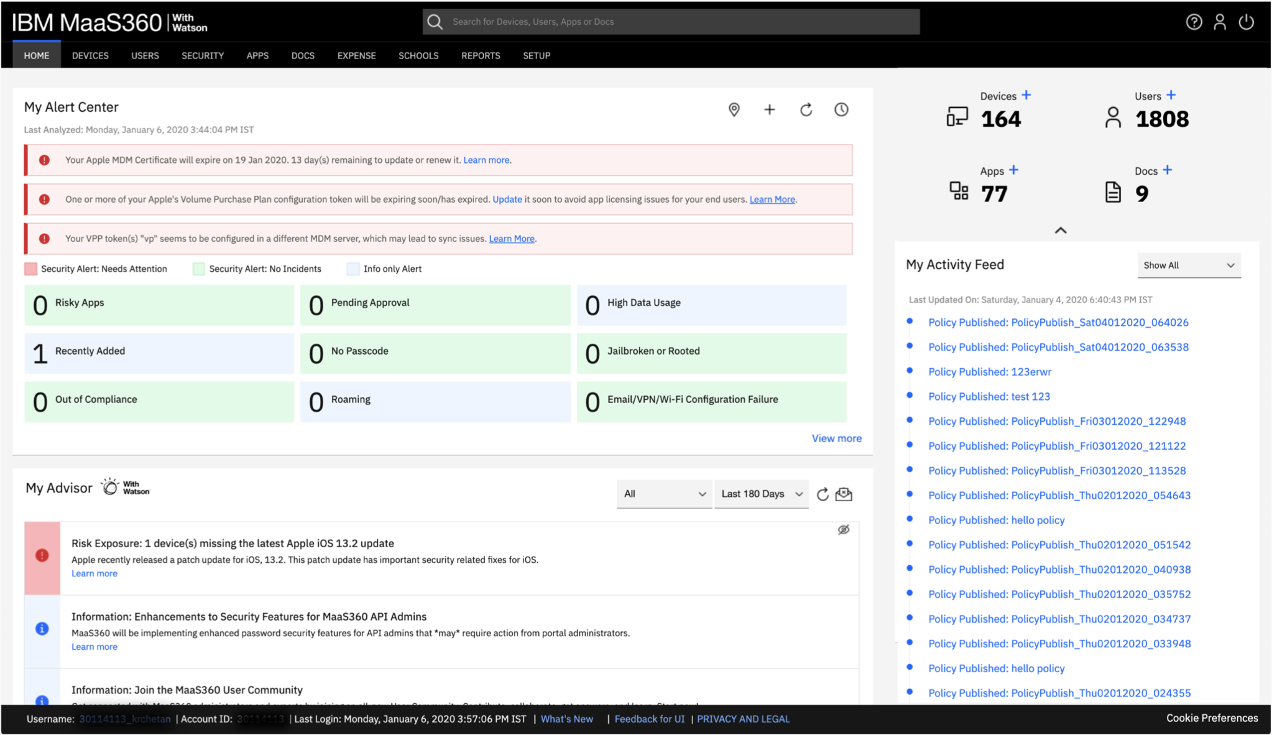Click the My Advisor mail subscription icon
Screen dimensions: 1272x735
844,494
